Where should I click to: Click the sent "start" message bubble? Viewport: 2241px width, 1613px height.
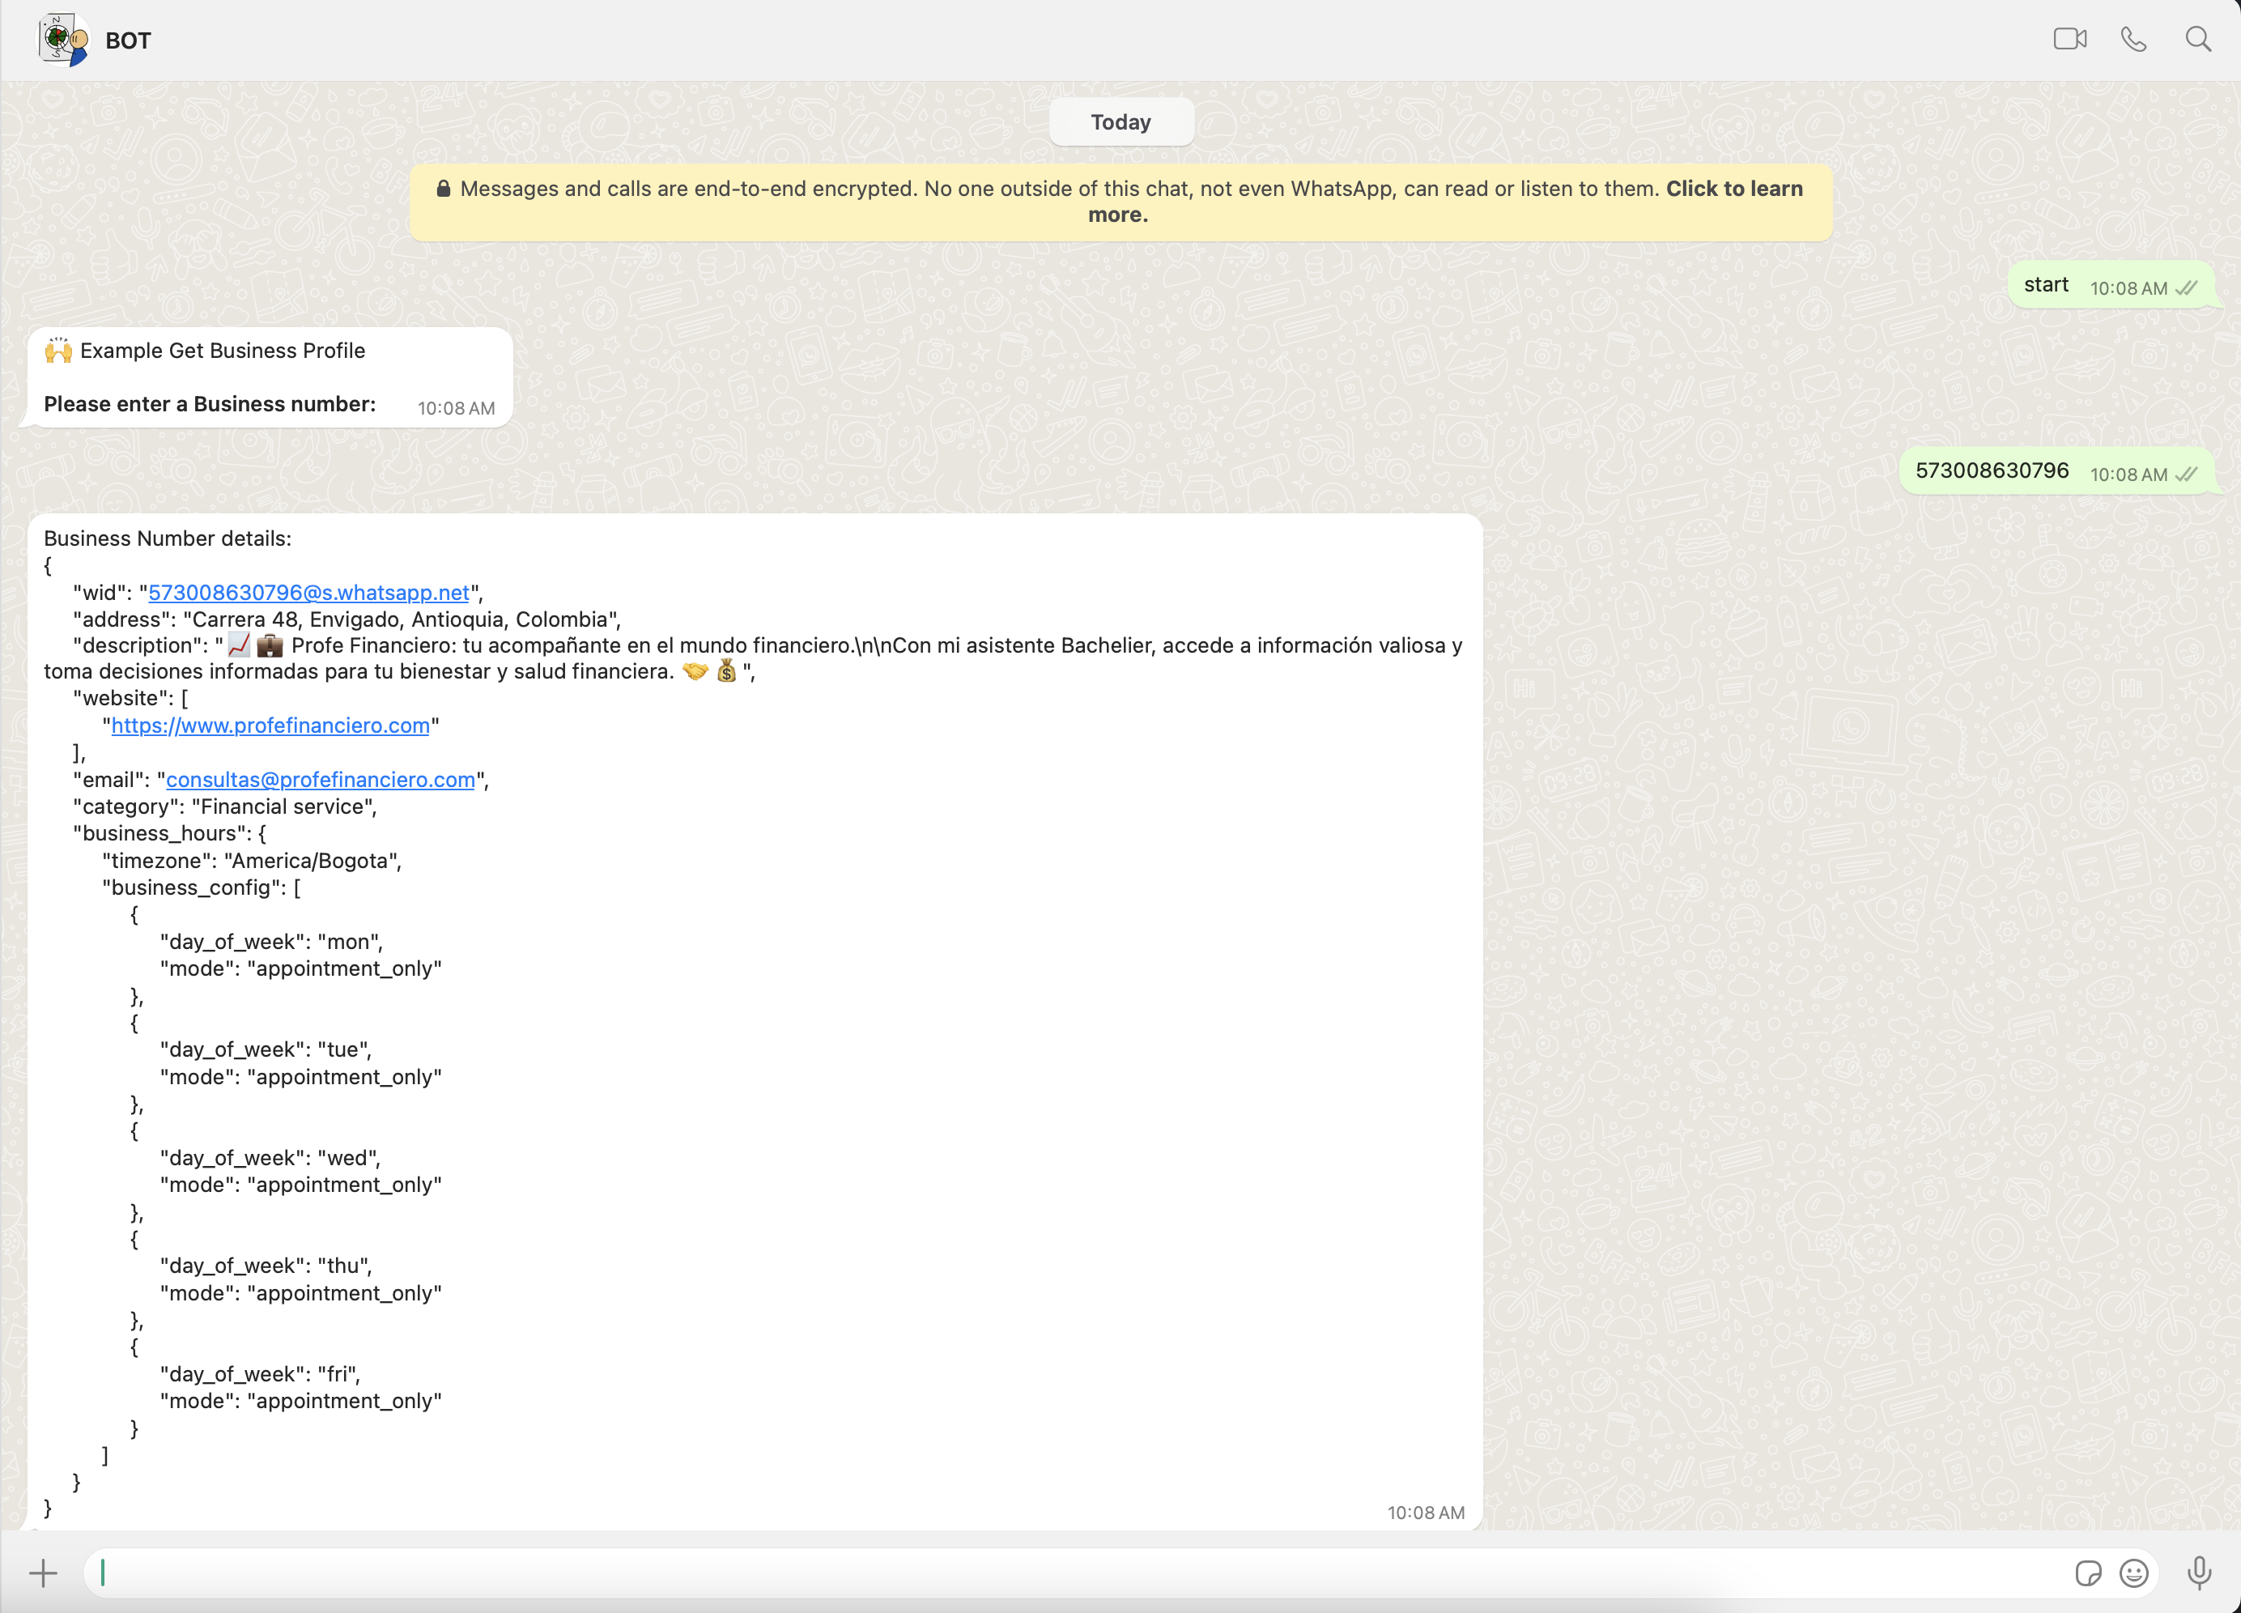click(x=2045, y=286)
